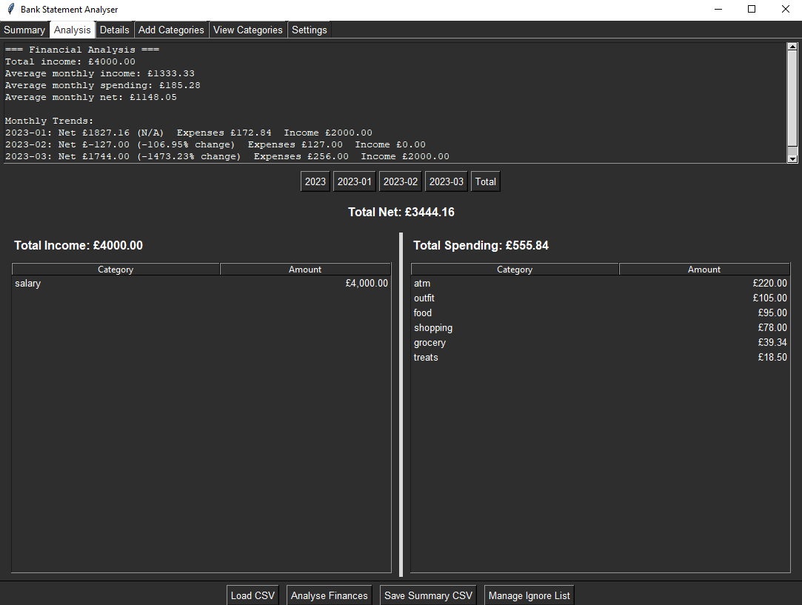Click the 2023-02 monthly trend line

click(x=215, y=144)
